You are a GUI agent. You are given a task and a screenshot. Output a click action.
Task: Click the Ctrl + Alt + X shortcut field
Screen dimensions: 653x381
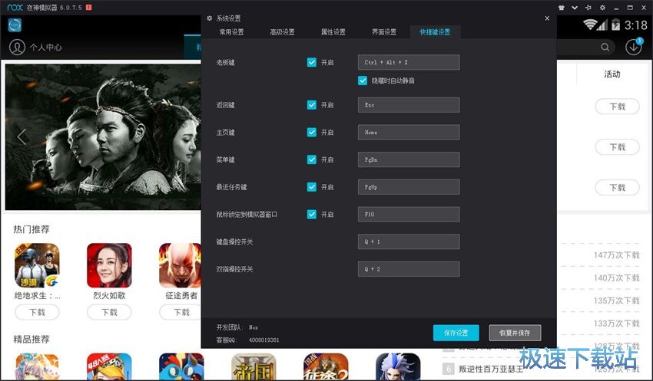tap(409, 62)
